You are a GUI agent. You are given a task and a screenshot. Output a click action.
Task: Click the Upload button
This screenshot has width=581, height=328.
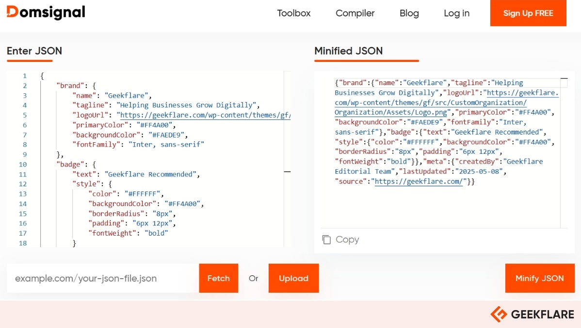pos(293,278)
